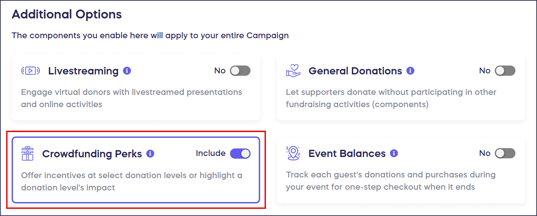Viewport: 537px width, 216px height.
Task: Open the General Donations info icon
Action: (410, 71)
